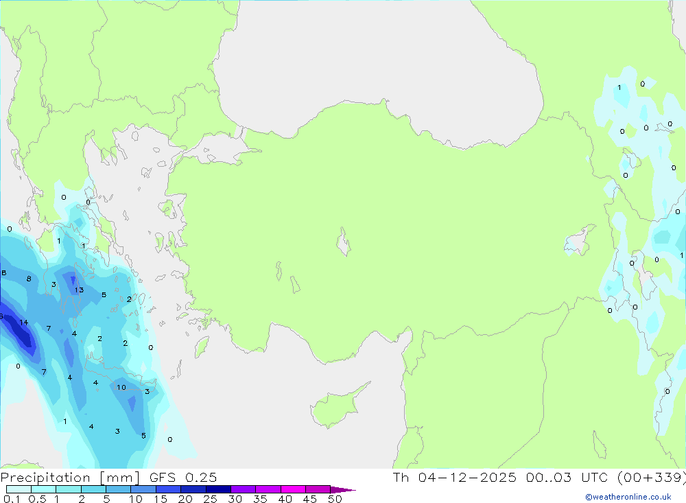Select the legend swatch between 45 and 50
Viewport: 686px width, 503px height.
[318, 489]
